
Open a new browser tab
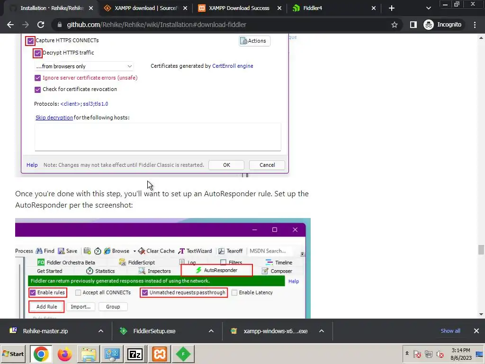click(x=392, y=9)
